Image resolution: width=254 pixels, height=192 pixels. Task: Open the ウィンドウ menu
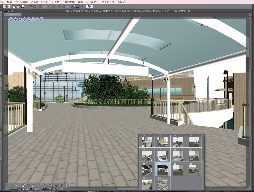click(108, 2)
